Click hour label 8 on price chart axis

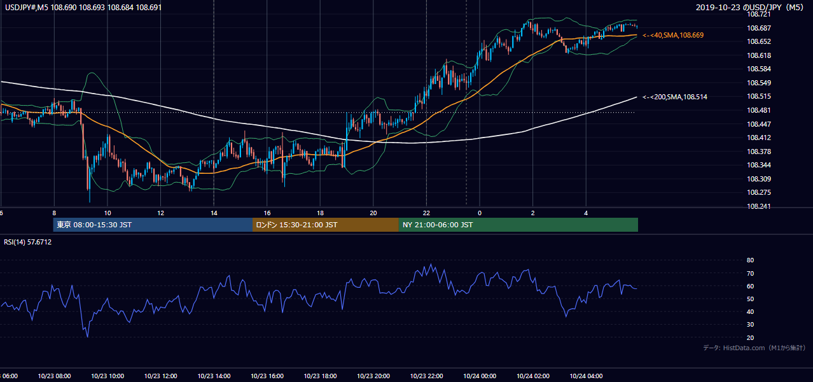[54, 213]
